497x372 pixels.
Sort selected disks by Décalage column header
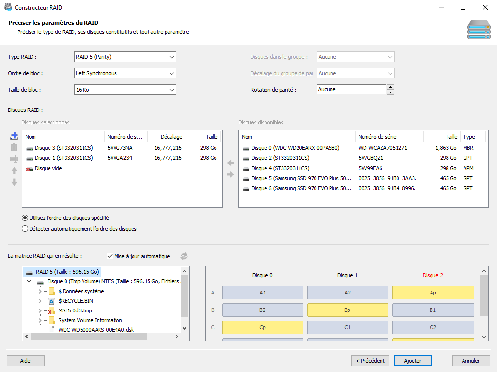click(166, 137)
